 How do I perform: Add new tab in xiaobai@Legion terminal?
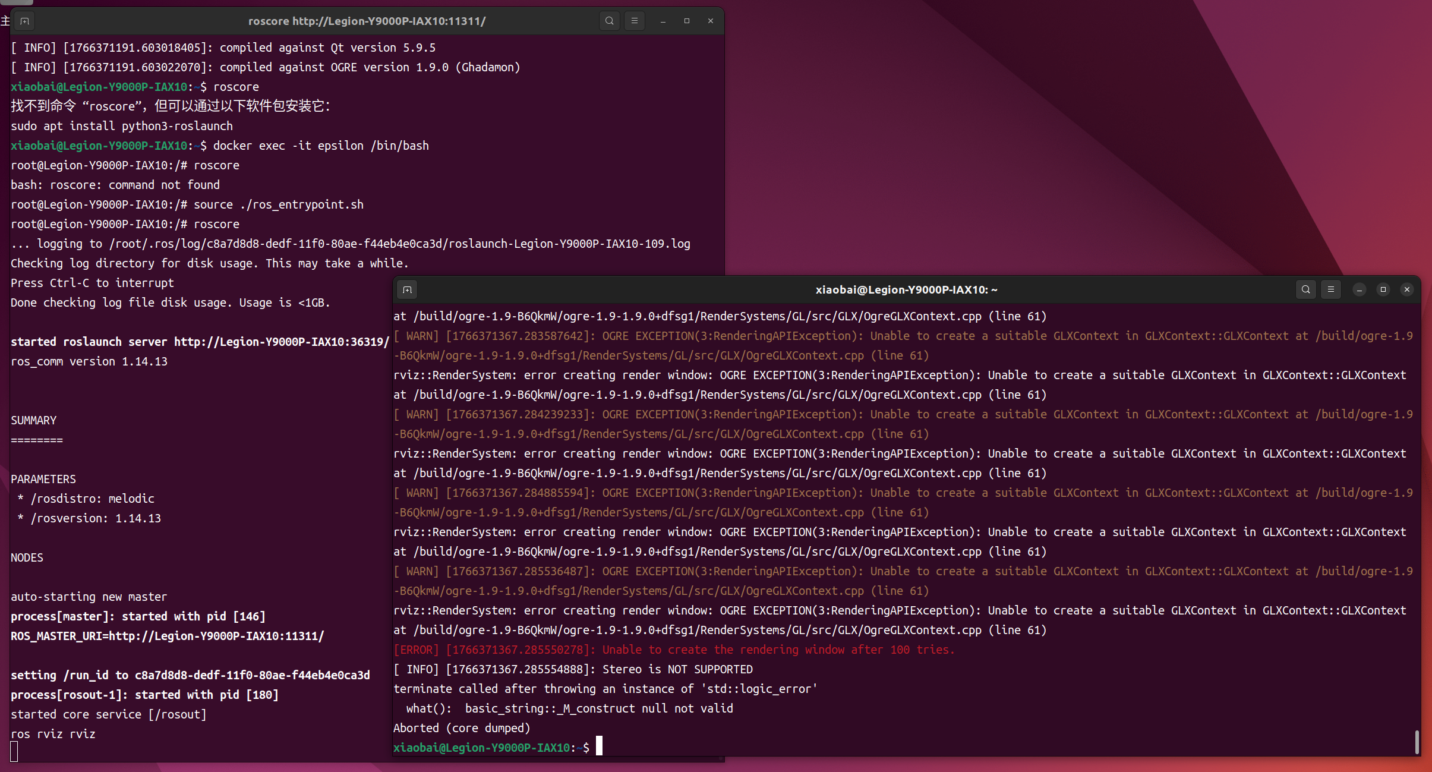pos(407,289)
